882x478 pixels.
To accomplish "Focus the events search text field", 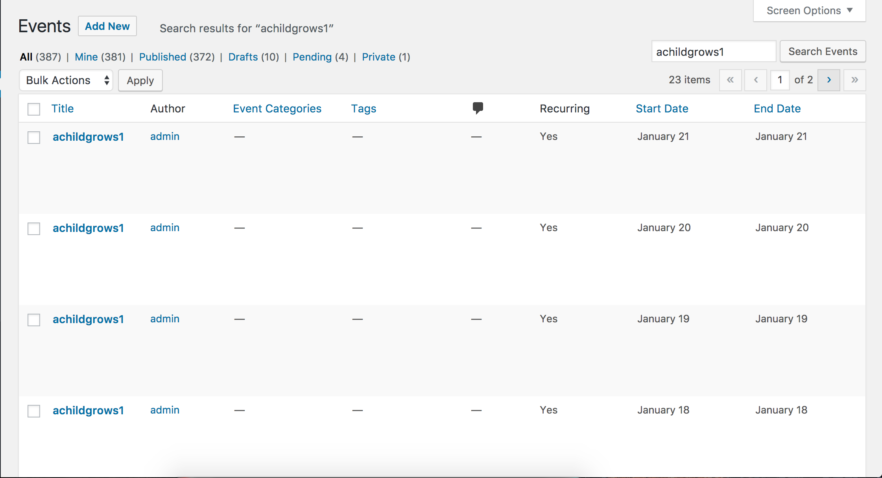I will [713, 52].
